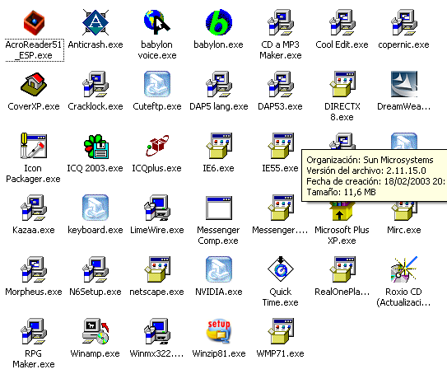
Task: Click the DAP5 lang.exe icon
Action: pyautogui.click(x=219, y=85)
